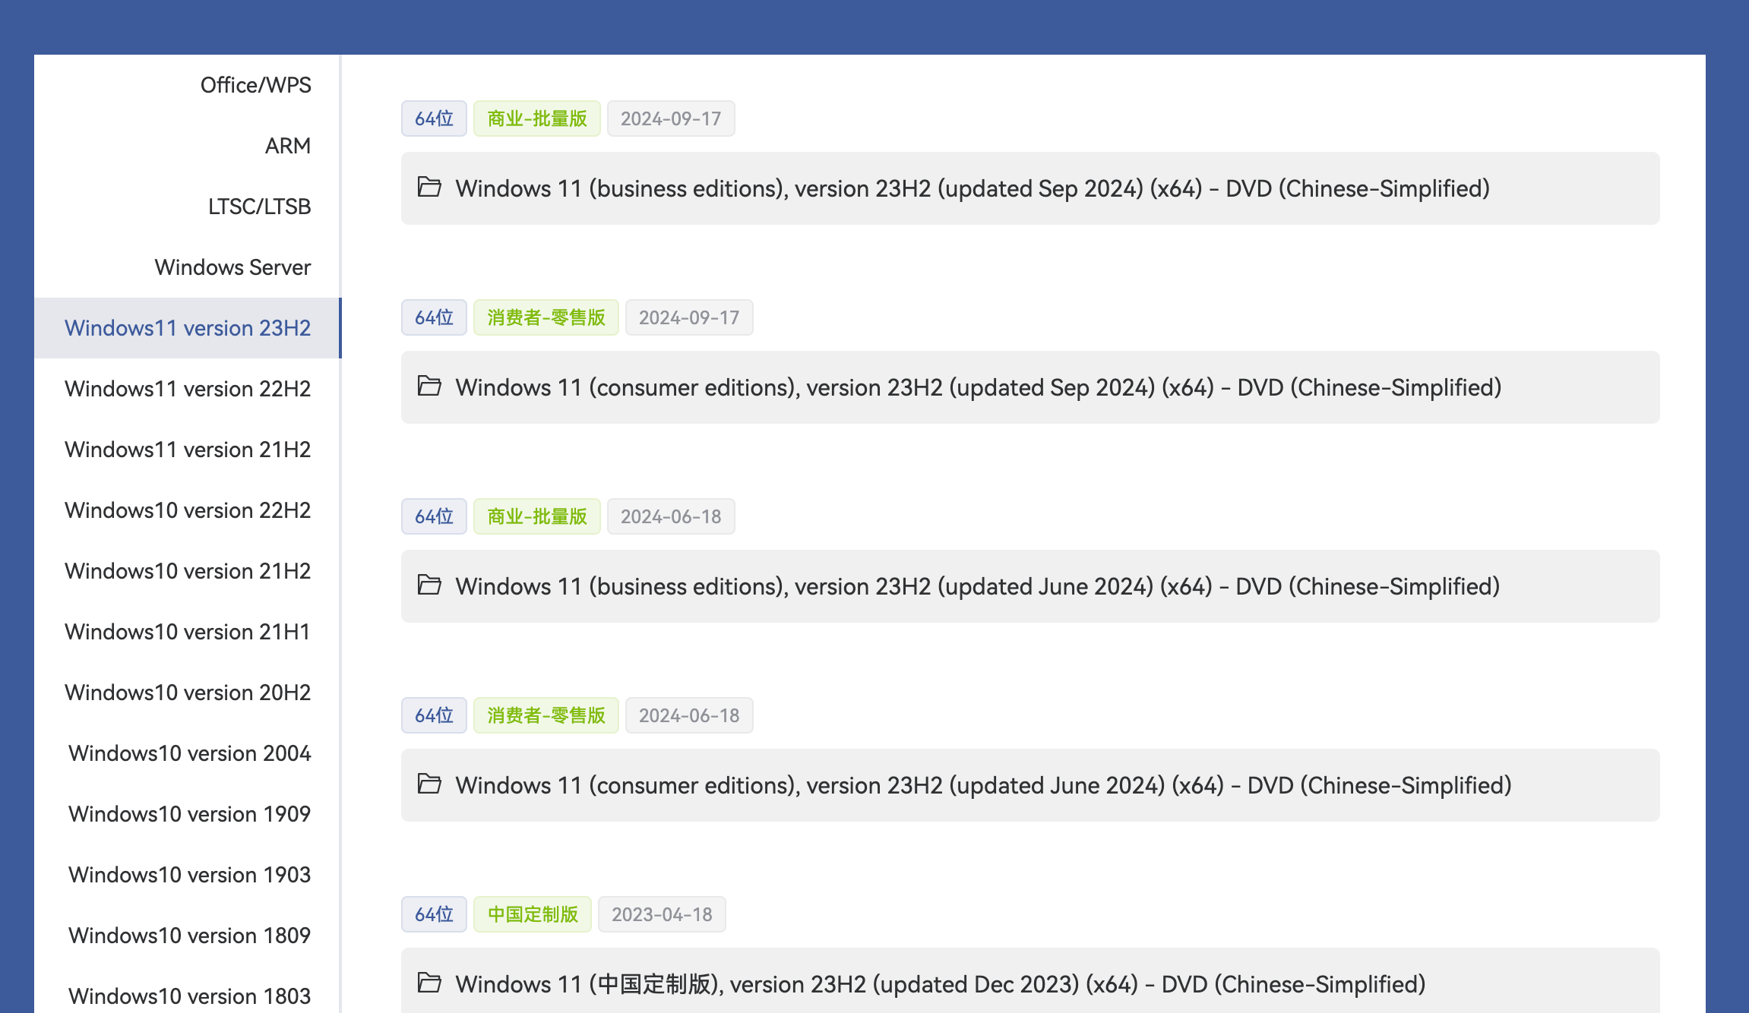Click the 商业-批量版 tag dated 2024-09-17
The image size is (1749, 1013).
click(536, 118)
